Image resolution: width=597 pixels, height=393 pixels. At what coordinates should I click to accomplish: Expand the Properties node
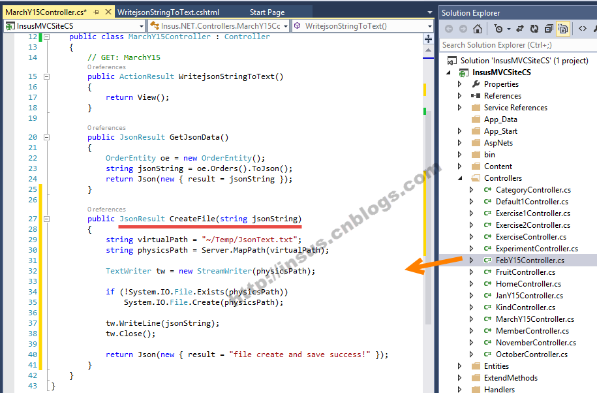click(460, 84)
